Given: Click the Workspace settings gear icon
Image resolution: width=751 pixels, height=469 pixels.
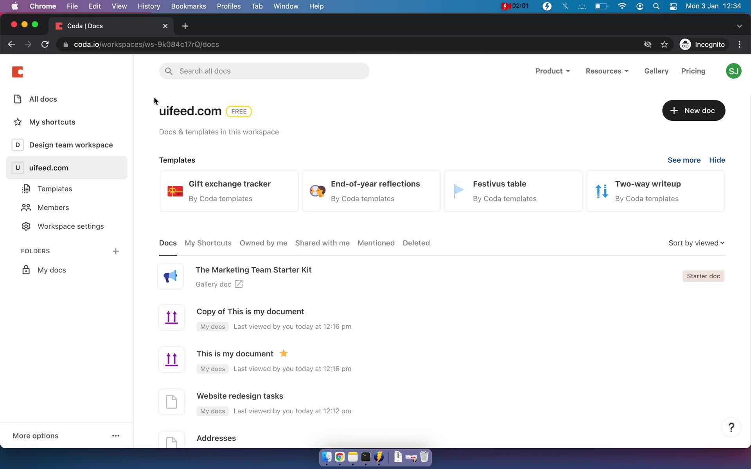Looking at the screenshot, I should (x=25, y=226).
